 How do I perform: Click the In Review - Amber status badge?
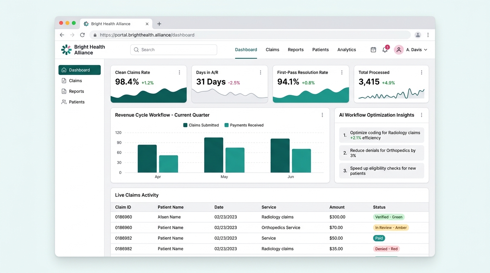(391, 227)
